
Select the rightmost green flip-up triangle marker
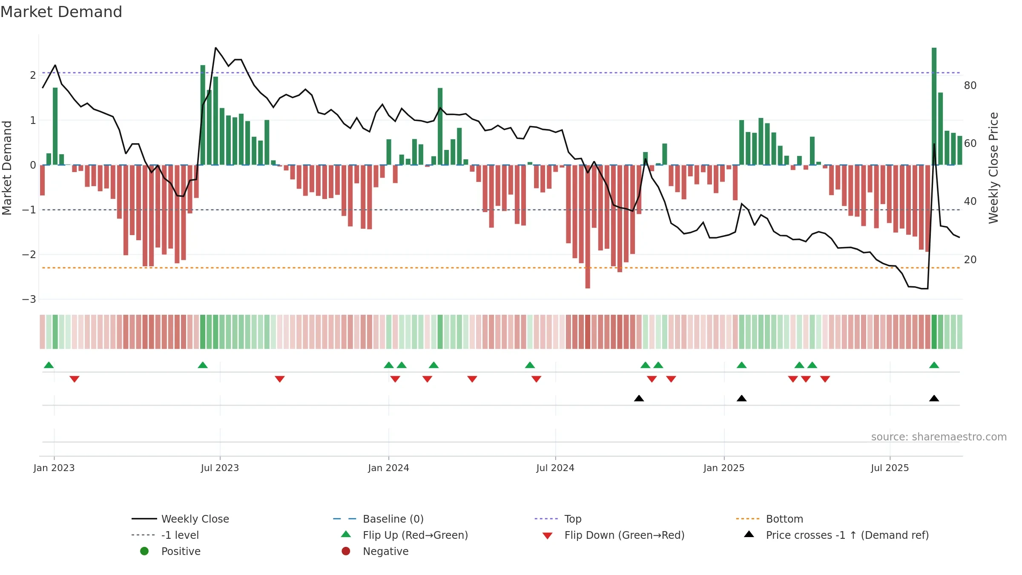coord(934,365)
